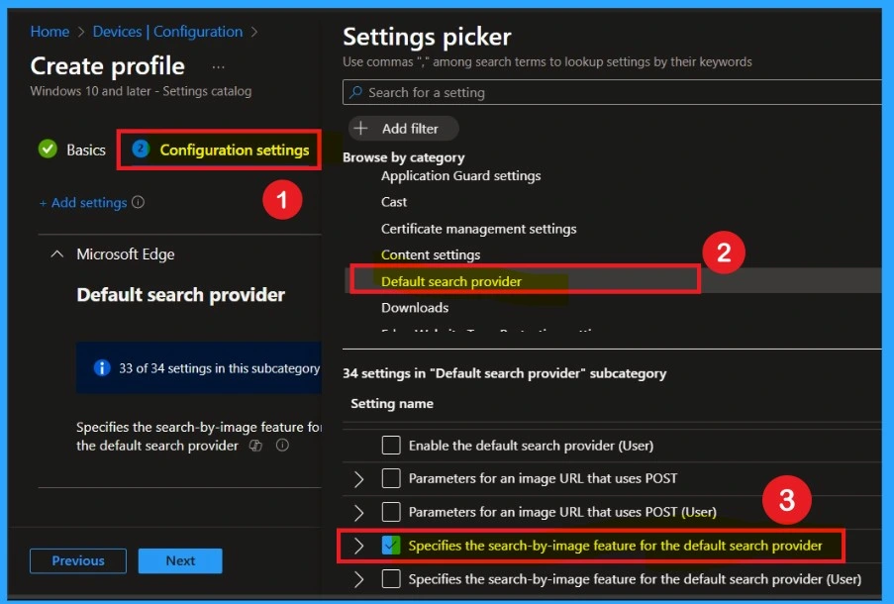Expand checked search-by-image feature row
This screenshot has width=894, height=604.
358,546
